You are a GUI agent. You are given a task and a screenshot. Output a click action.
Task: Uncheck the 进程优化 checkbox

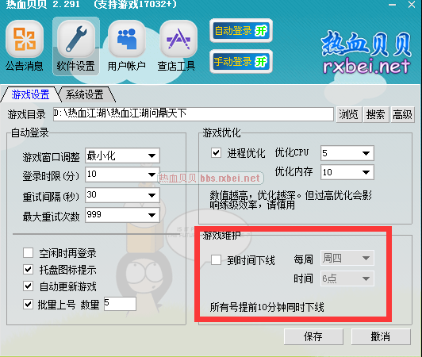[x=216, y=153]
